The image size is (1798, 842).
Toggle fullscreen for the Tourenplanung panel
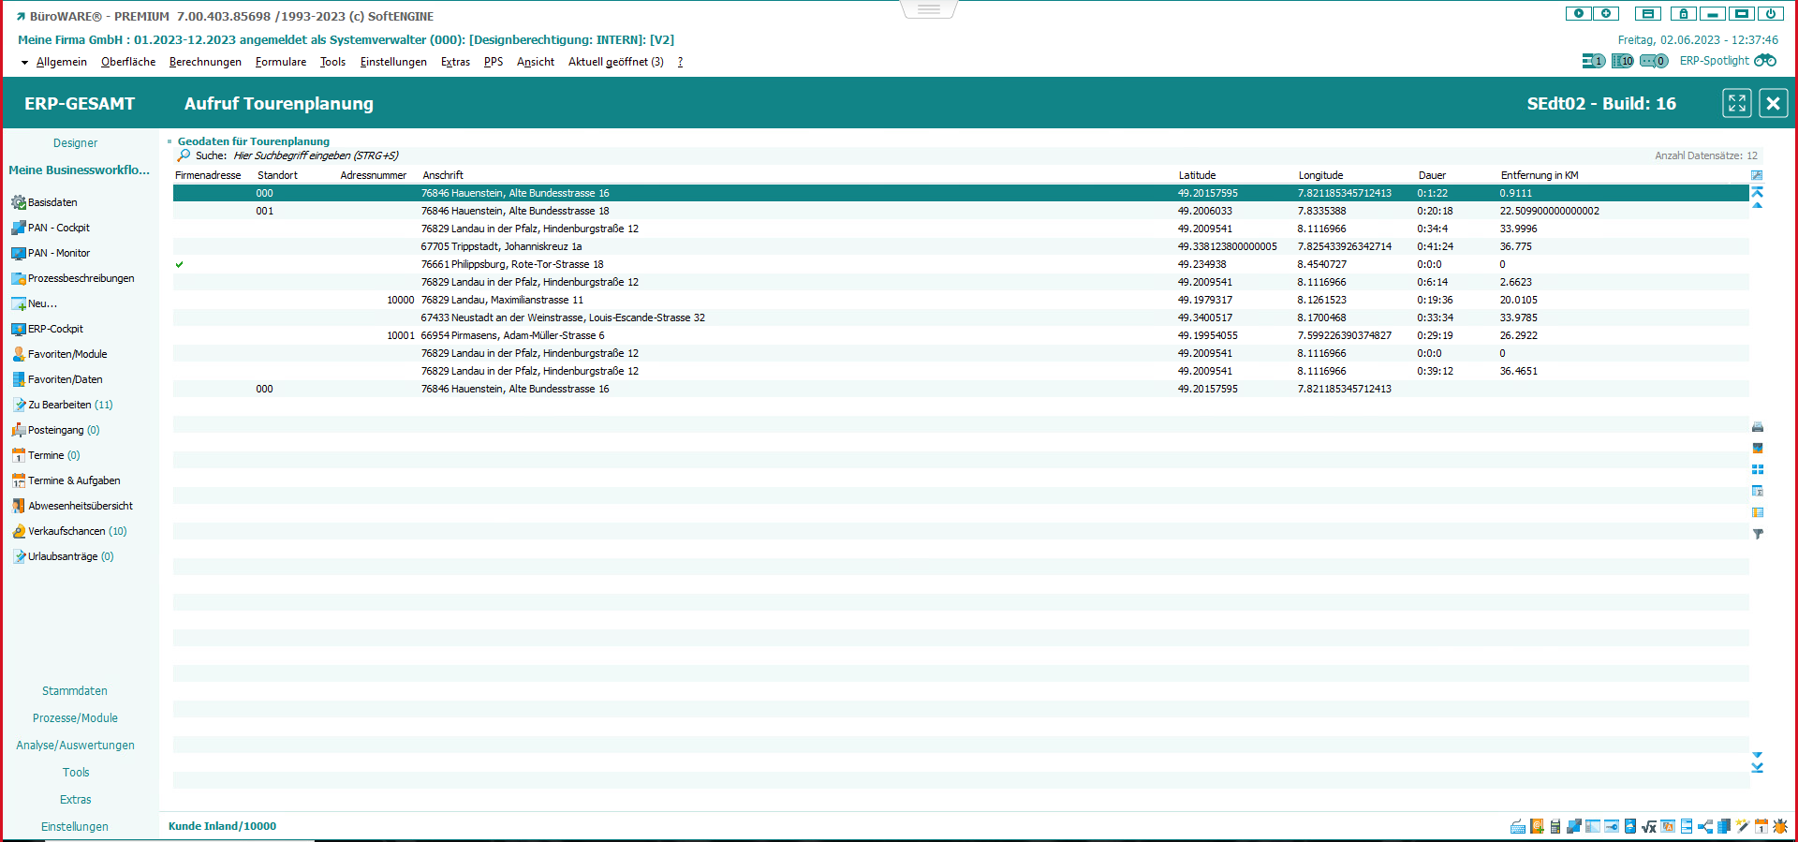click(1736, 103)
